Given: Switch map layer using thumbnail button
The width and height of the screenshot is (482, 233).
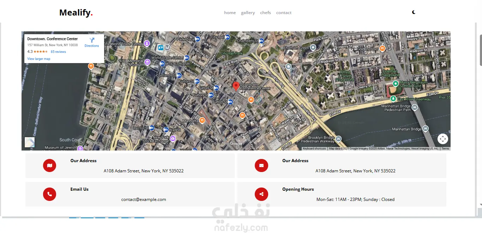Looking at the screenshot, I should (30, 142).
